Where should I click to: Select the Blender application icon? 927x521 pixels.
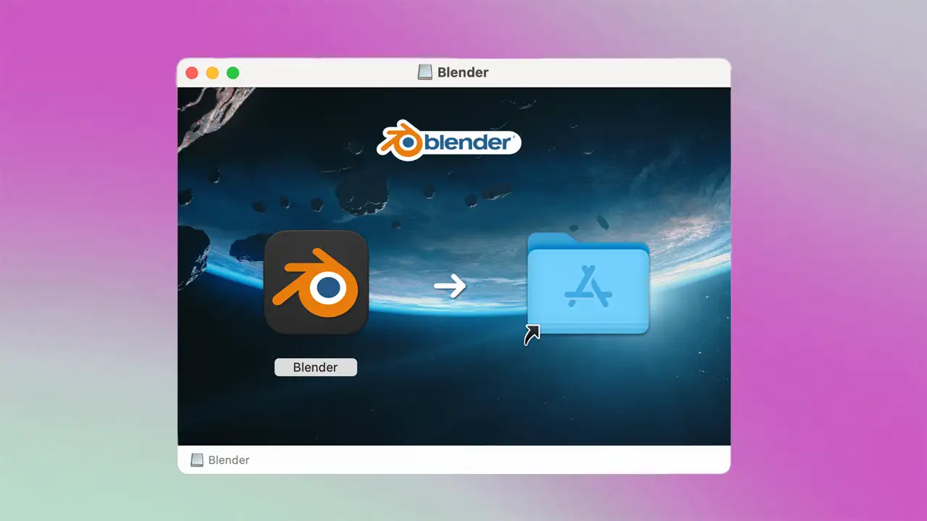pos(316,282)
